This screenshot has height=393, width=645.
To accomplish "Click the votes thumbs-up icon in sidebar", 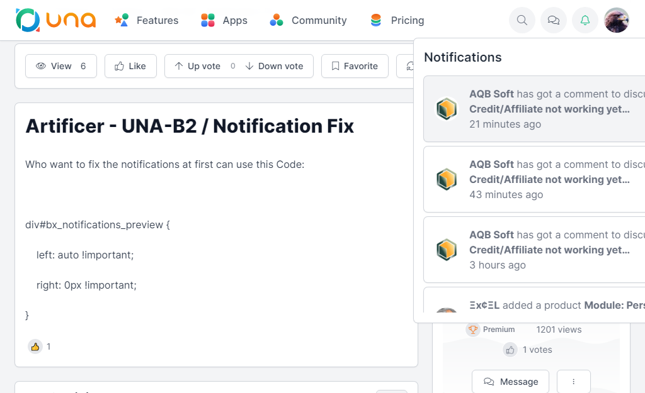I will [510, 350].
